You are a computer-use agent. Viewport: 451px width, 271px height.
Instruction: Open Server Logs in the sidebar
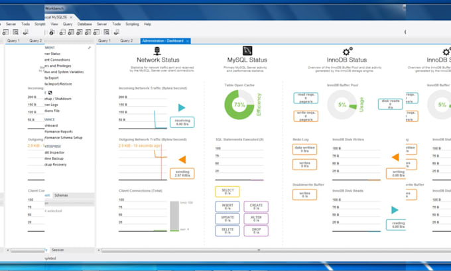(51, 105)
